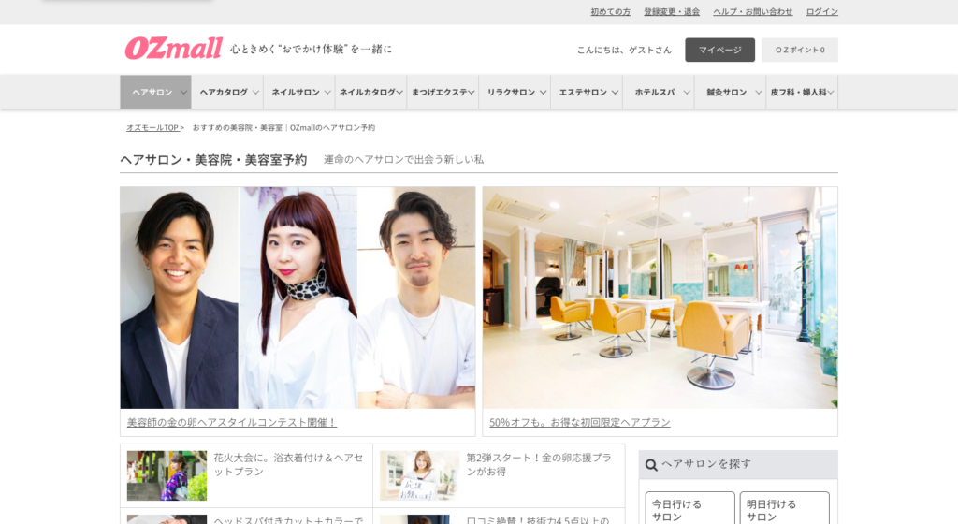
Task: Expand the 鍼灸サロン chevron arrow
Action: (x=758, y=93)
